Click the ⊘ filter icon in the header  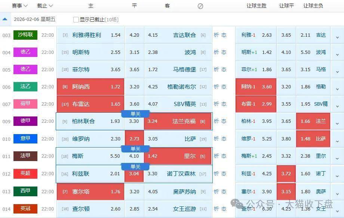point(200,6)
